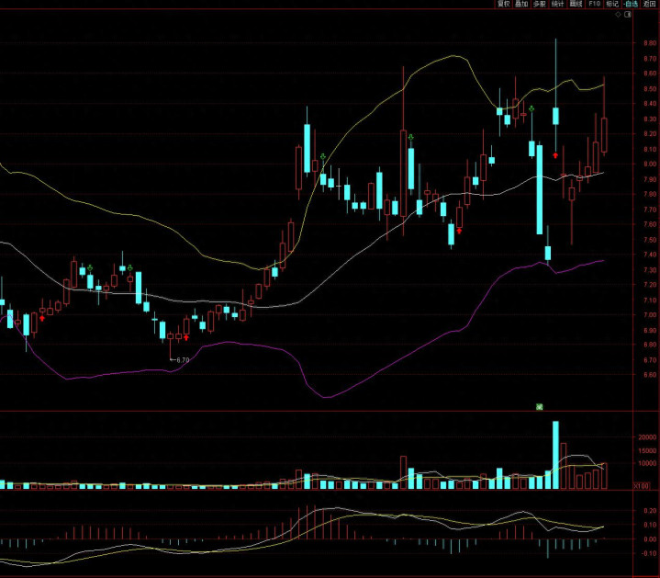The height and width of the screenshot is (578, 660).
Task: Click the X100 volume unit label
Action: coord(642,486)
